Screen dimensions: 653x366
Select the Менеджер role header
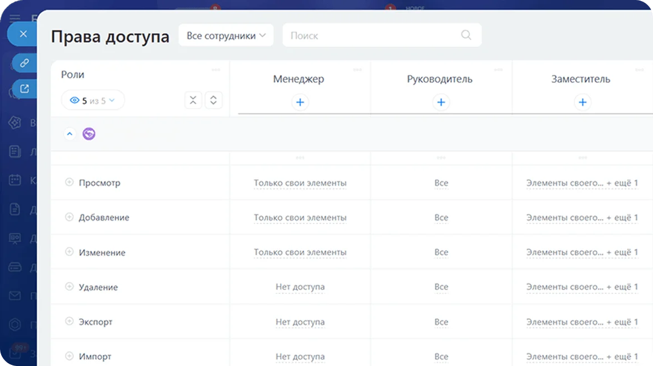pyautogui.click(x=299, y=79)
